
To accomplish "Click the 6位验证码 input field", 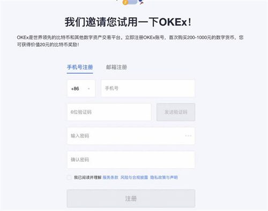I will [x=109, y=112].
